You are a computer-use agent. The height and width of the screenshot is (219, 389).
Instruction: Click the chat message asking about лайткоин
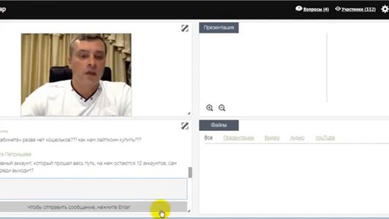click(x=71, y=140)
